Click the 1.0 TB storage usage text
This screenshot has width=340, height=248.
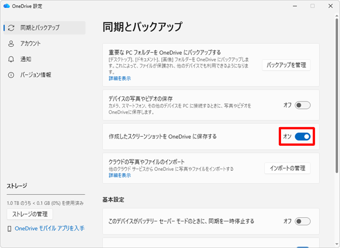(x=45, y=203)
